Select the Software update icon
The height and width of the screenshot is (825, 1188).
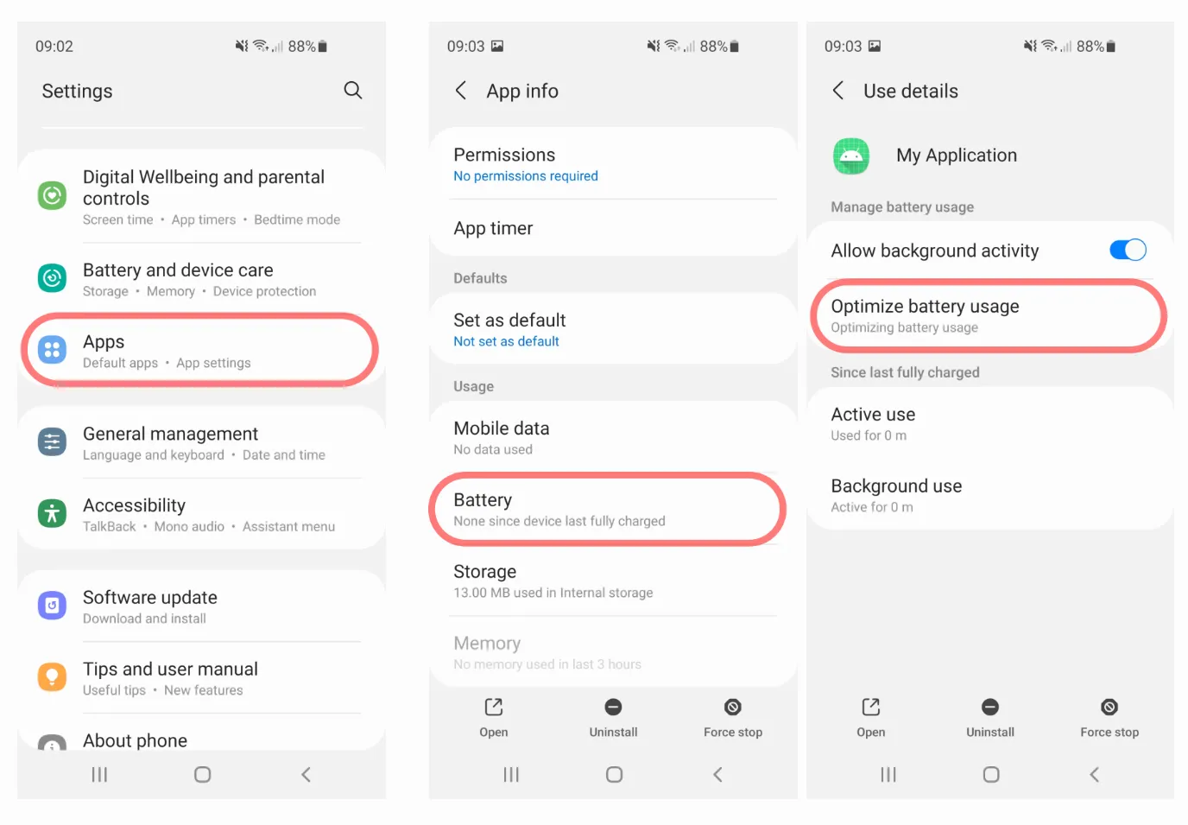click(52, 606)
